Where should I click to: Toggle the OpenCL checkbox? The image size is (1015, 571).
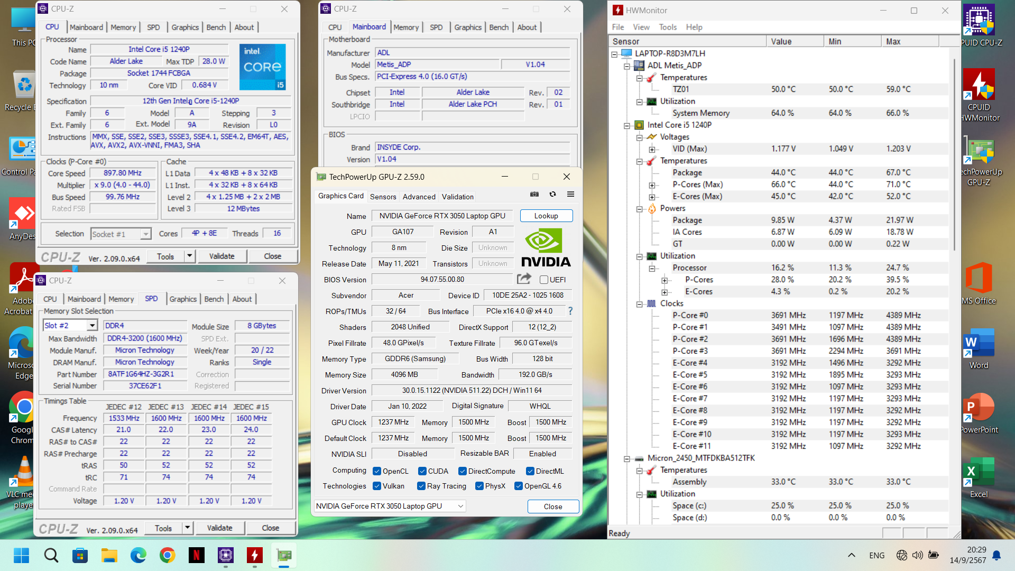click(377, 471)
